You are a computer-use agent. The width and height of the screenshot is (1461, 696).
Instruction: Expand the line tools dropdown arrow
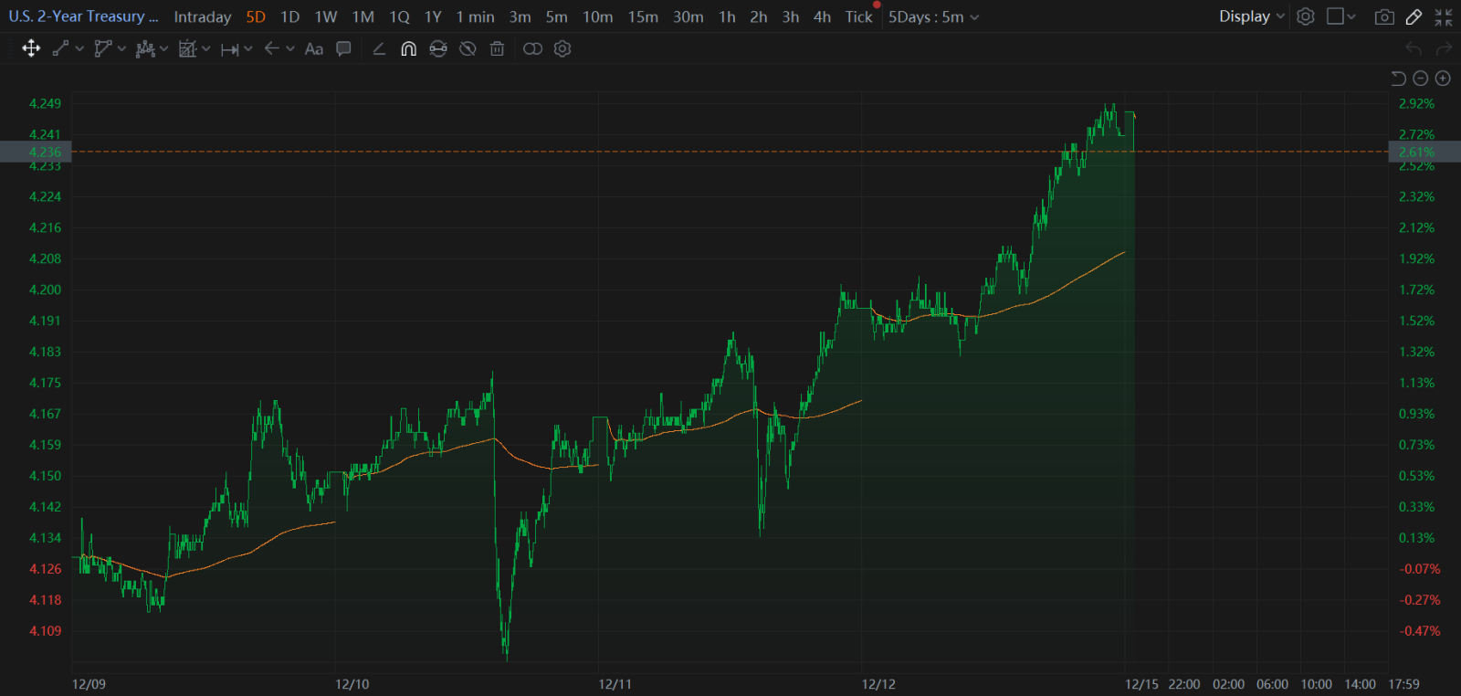click(x=79, y=48)
